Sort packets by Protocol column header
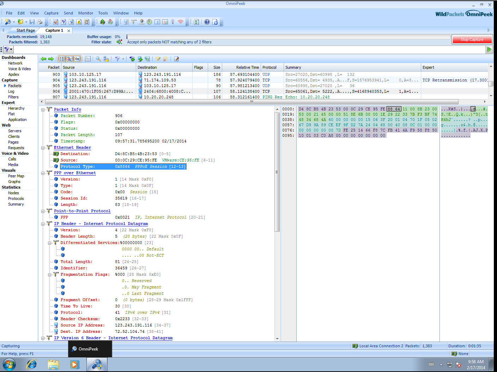Screen dimensions: 497x372 [272, 67]
